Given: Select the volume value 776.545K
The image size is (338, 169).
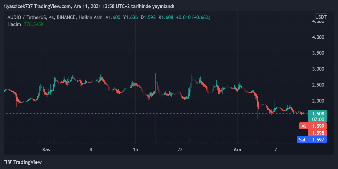Looking at the screenshot, I should 34,24.
